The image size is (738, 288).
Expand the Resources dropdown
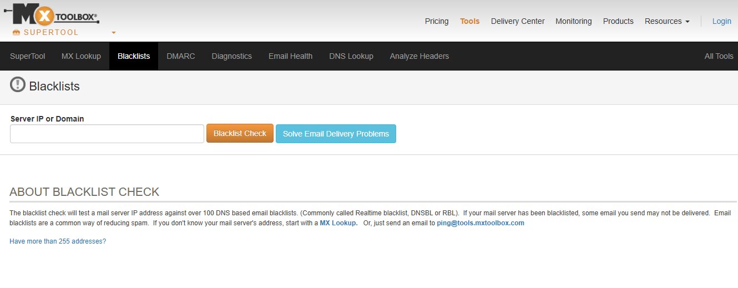667,21
